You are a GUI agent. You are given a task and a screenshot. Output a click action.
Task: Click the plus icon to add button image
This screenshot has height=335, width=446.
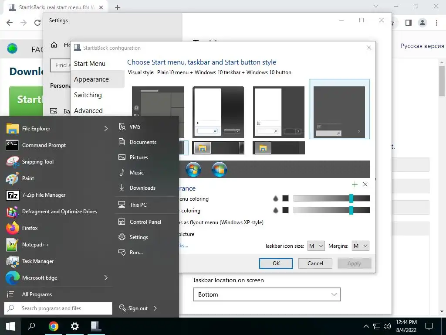coord(355,185)
